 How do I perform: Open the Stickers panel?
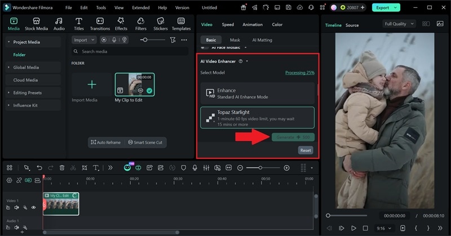[x=161, y=24]
